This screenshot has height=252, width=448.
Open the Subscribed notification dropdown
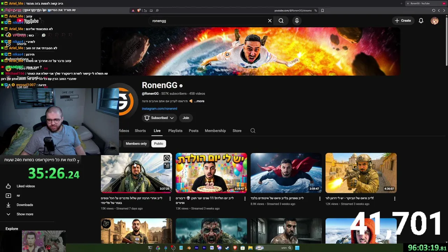point(159,118)
